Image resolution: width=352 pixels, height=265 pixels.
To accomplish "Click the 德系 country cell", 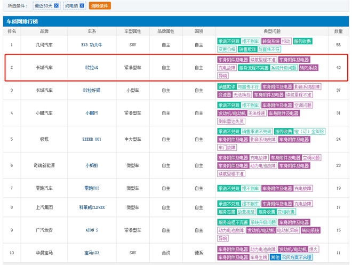I will pyautogui.click(x=199, y=253).
